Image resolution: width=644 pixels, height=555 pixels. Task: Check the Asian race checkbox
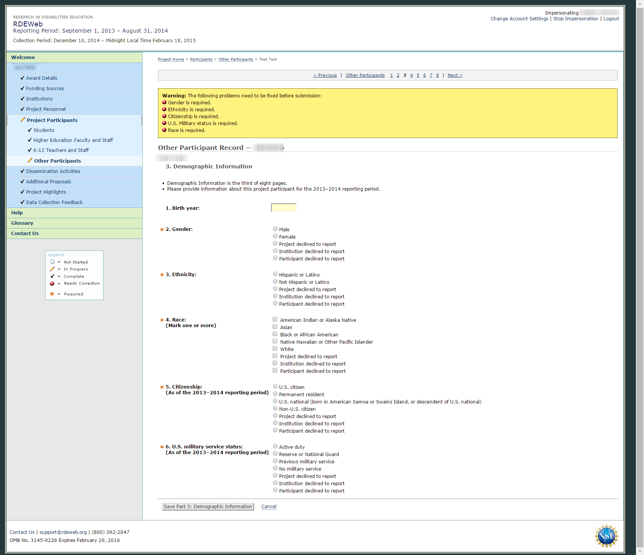tap(275, 327)
